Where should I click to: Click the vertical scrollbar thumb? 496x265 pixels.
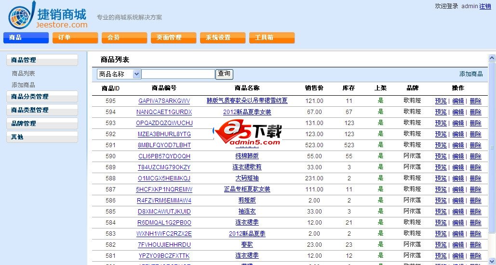pyautogui.click(x=492, y=148)
